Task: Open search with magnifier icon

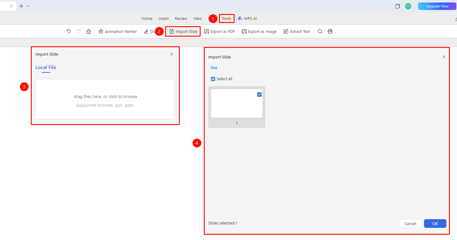Action: click(x=320, y=31)
